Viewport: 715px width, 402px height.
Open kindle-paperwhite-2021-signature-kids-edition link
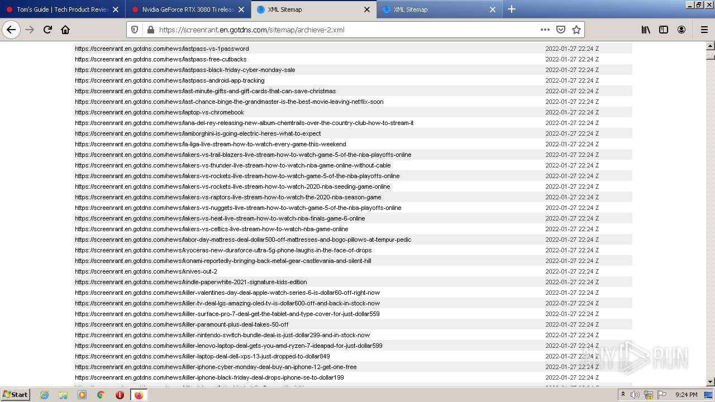(191, 282)
